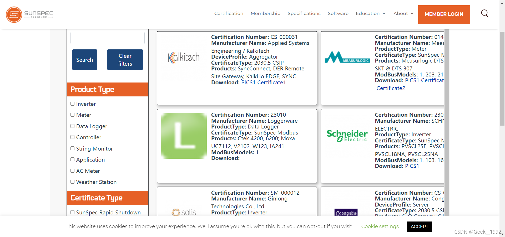Click the blue Search button
The height and width of the screenshot is (237, 505).
point(85,60)
